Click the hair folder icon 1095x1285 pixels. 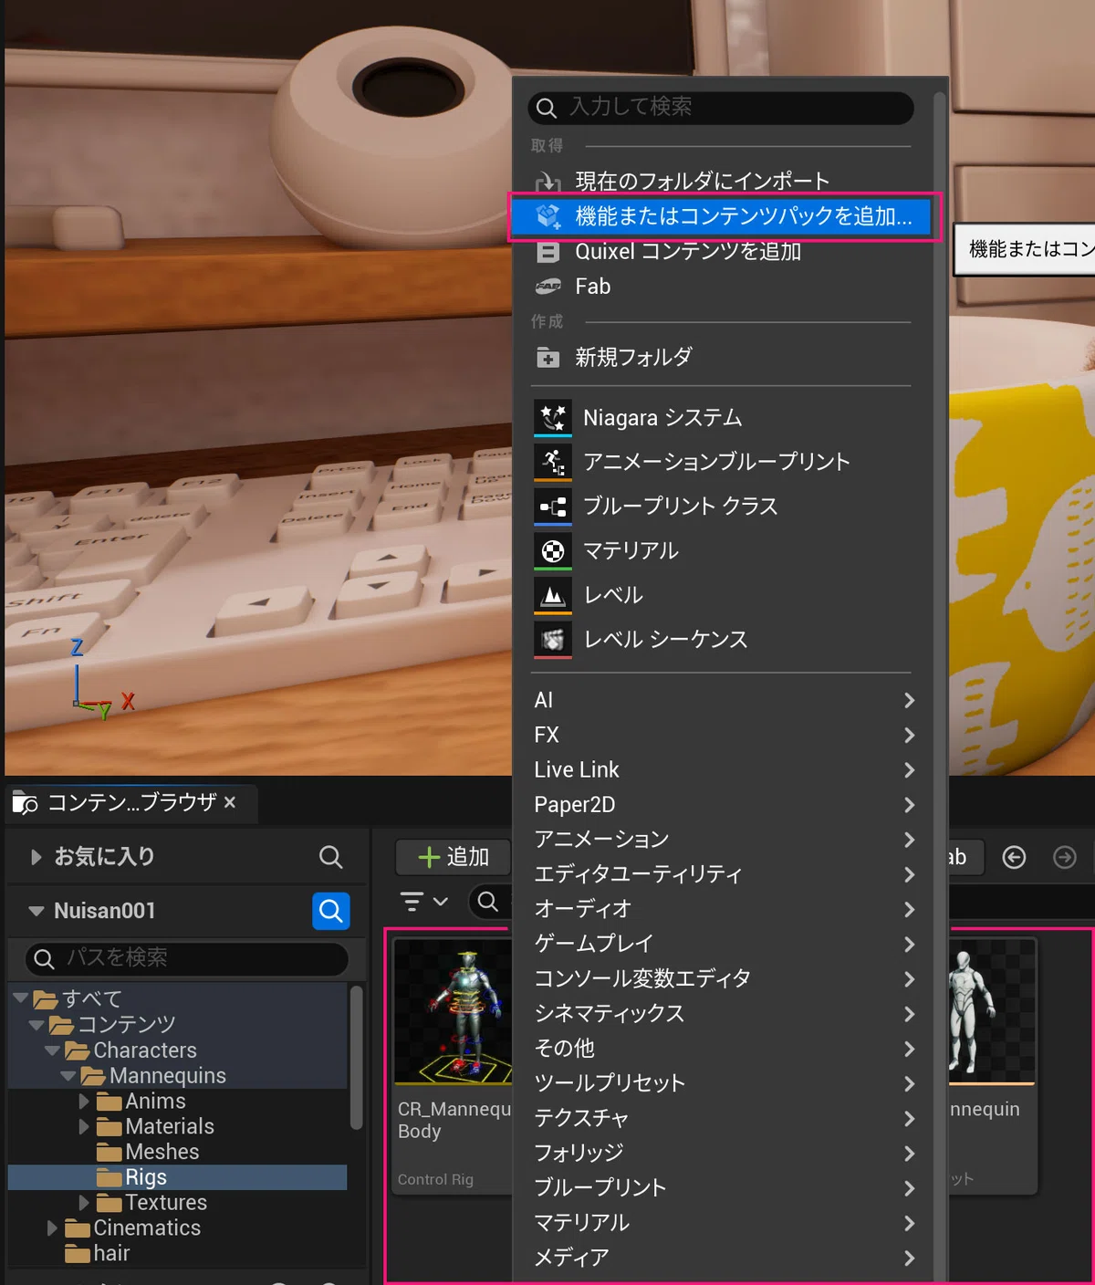[x=78, y=1254]
